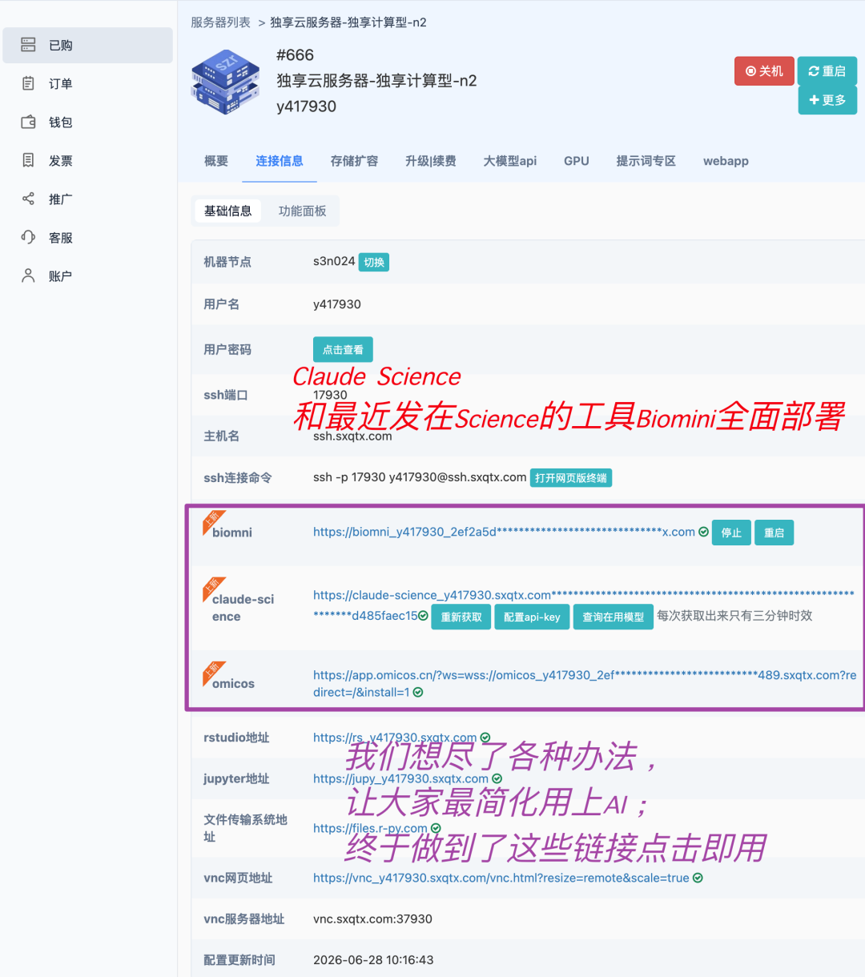Open the 钱包 wallet icon in sidebar
Viewport: 865px width, 977px height.
pyautogui.click(x=28, y=122)
